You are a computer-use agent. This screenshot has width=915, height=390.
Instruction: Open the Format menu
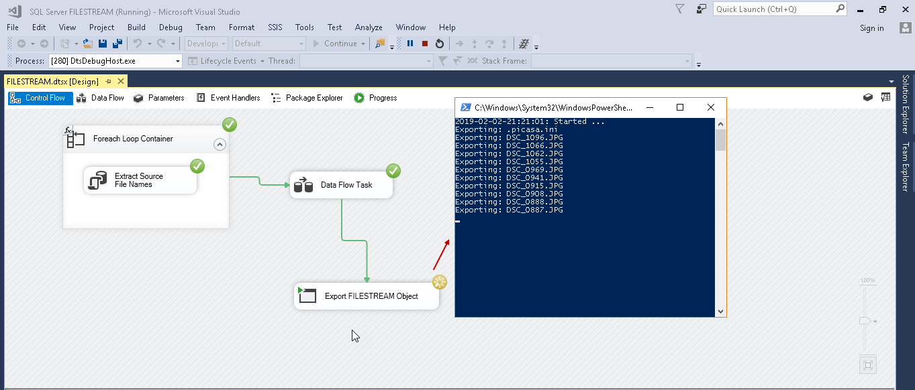pyautogui.click(x=242, y=27)
